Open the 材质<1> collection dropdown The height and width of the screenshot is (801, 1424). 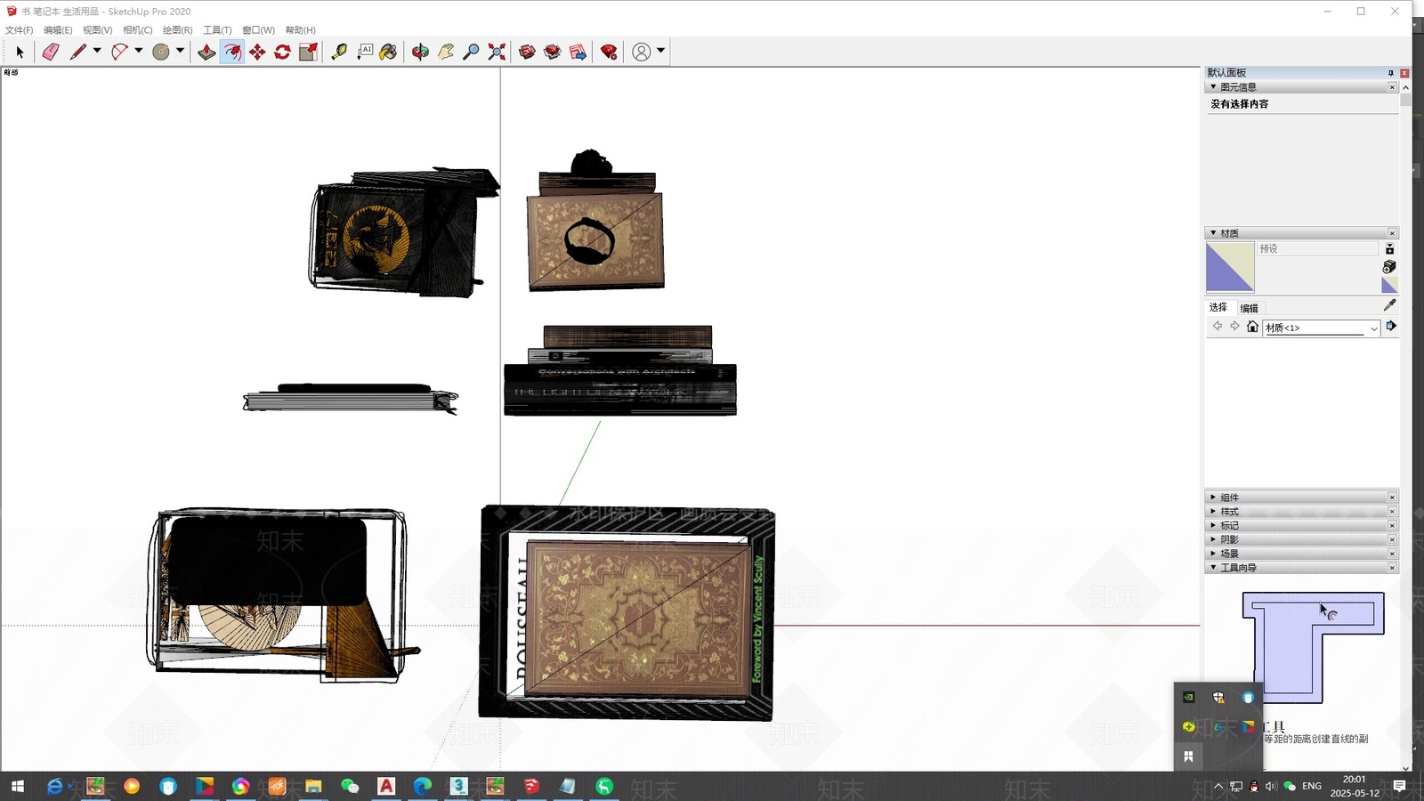click(x=1322, y=328)
